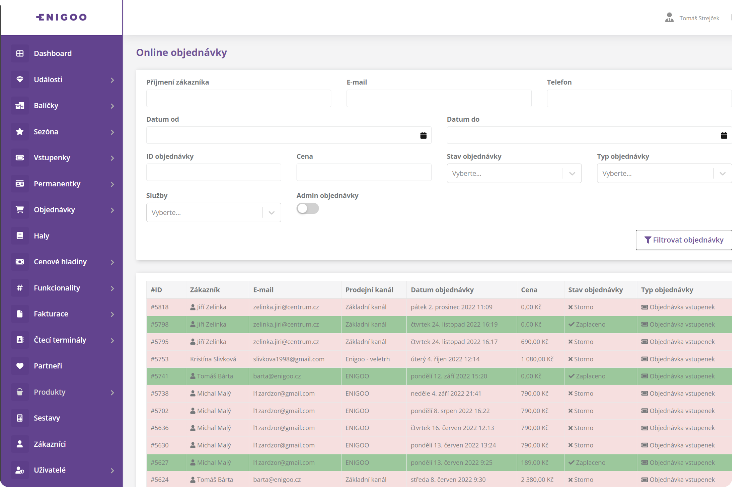Viewport: 732px width, 488px height.
Task: Open calendar picker in Datum do field
Action: tap(724, 136)
